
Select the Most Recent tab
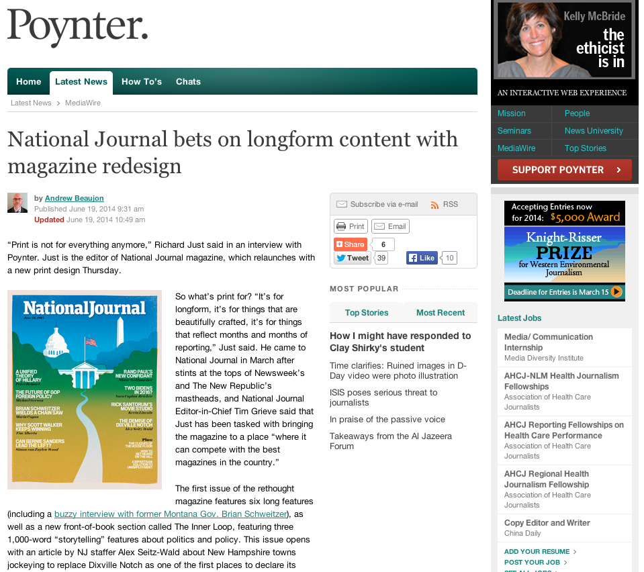(441, 313)
